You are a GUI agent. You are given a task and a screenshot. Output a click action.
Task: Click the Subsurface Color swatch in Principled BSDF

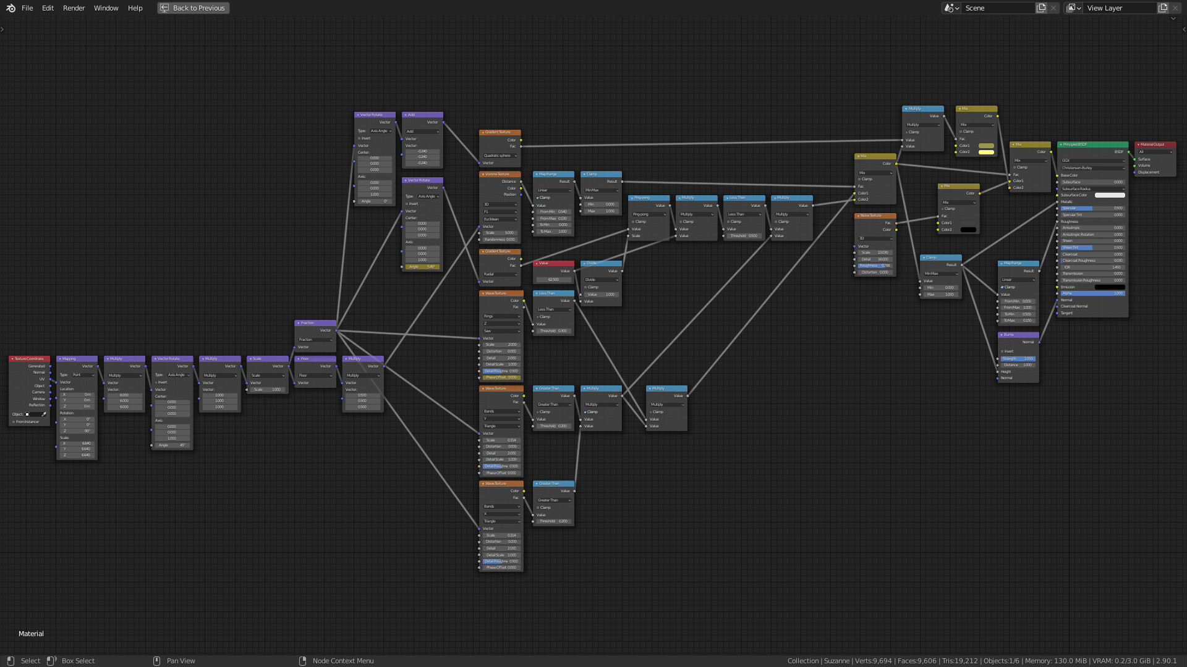point(1110,195)
